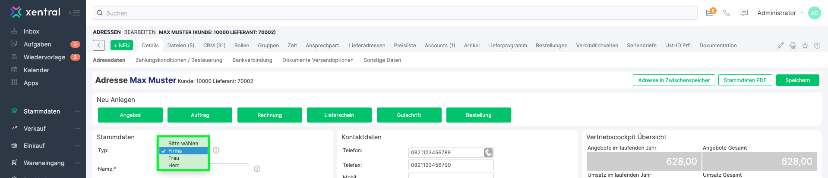Open the chat message icon in the header
This screenshot has height=178, width=828.
pyautogui.click(x=744, y=13)
